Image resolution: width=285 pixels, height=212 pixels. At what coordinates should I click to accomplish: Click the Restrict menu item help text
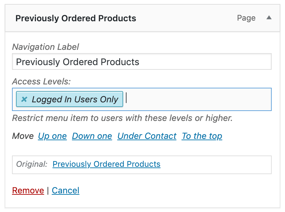click(x=122, y=118)
